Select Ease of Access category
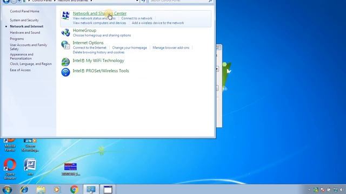 pos(20,70)
